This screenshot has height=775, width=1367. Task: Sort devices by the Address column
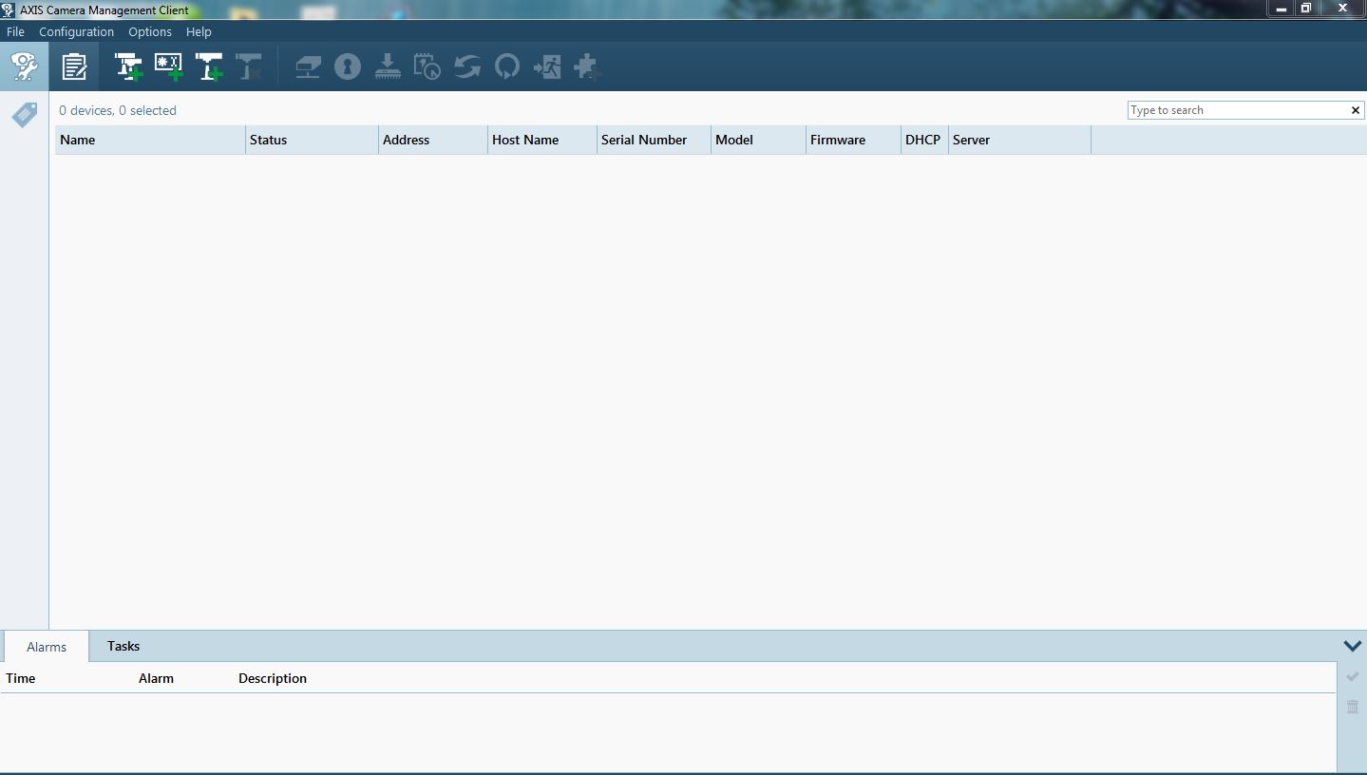(x=433, y=140)
